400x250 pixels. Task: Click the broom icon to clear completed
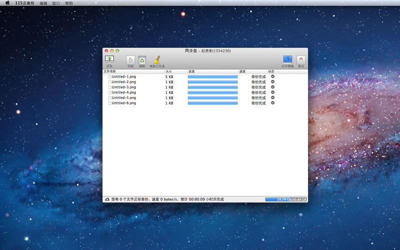pyautogui.click(x=156, y=60)
